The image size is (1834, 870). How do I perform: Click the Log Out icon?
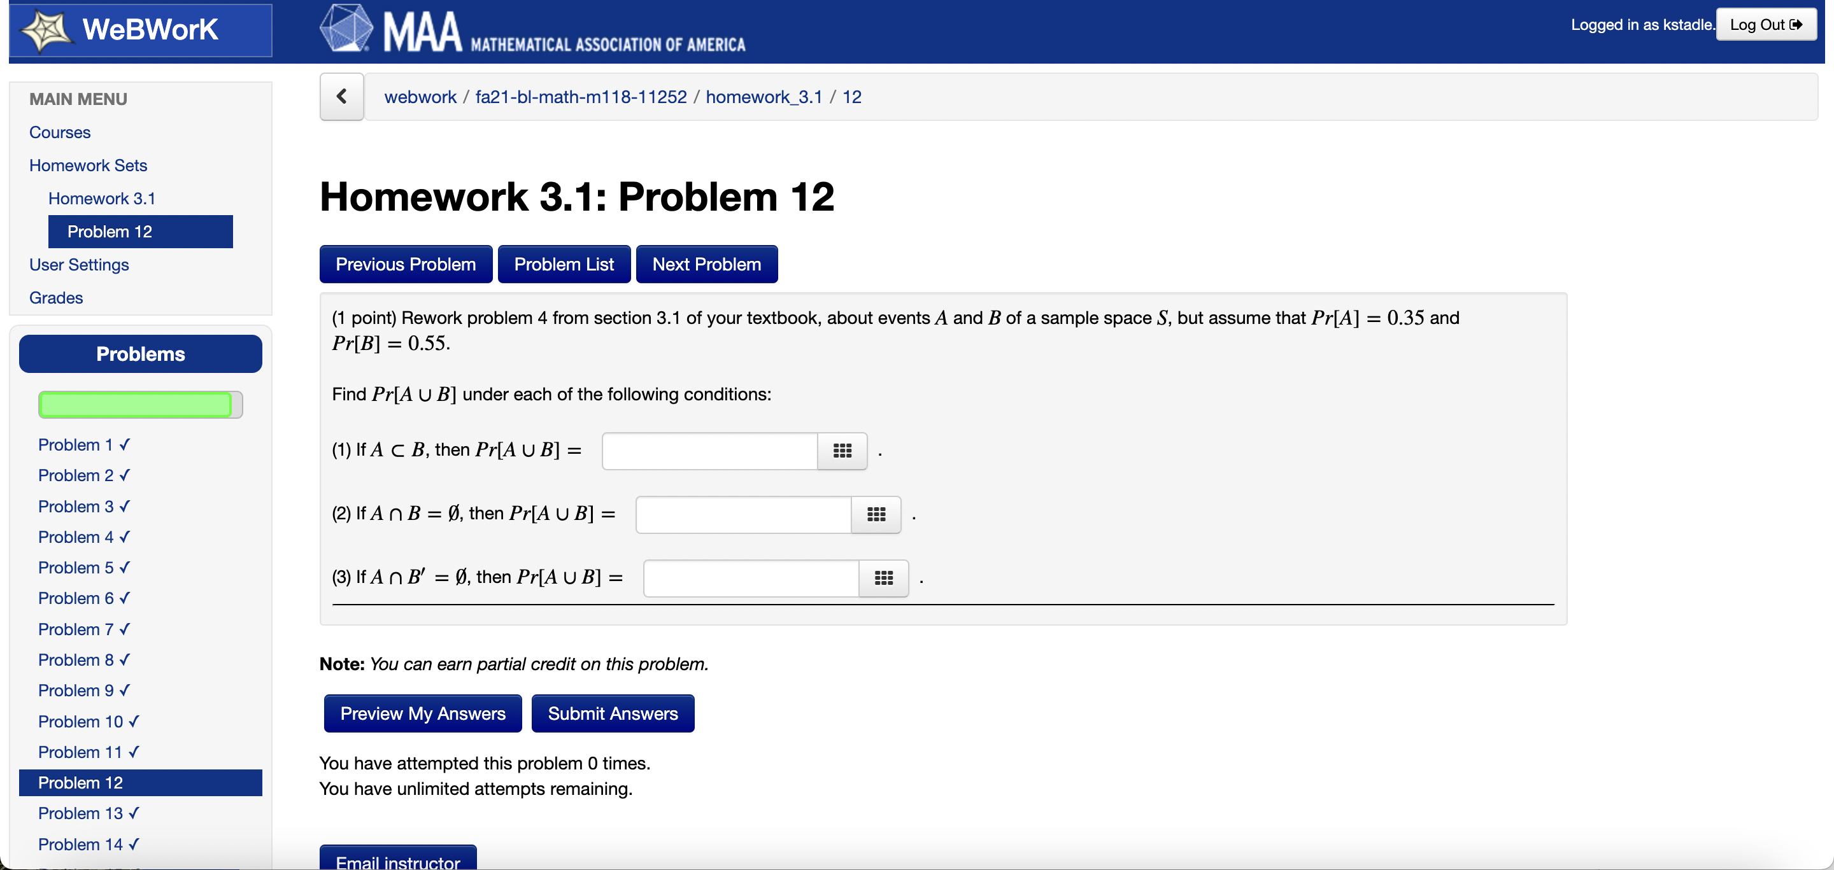click(x=1798, y=24)
